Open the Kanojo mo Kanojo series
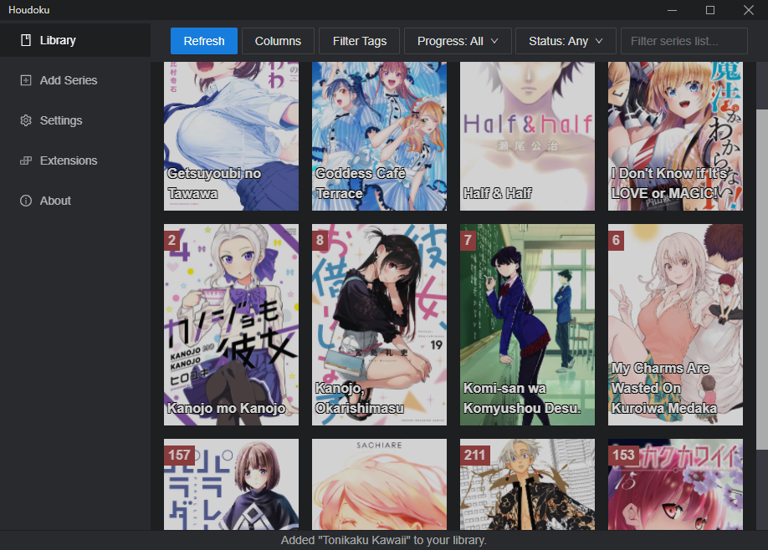This screenshot has height=550, width=768. click(231, 325)
